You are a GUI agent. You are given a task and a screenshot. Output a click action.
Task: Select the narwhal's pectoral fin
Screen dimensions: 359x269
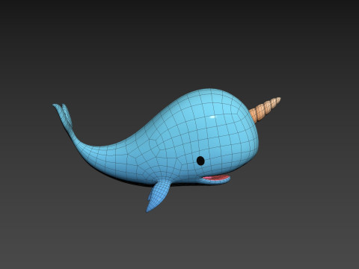point(159,195)
